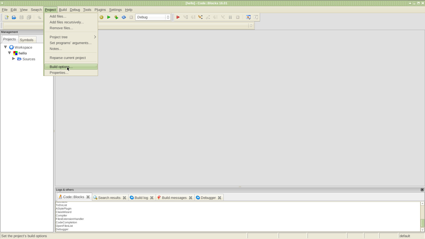The width and height of the screenshot is (425, 239).
Task: Expand the Sources folder
Action: tap(14, 59)
